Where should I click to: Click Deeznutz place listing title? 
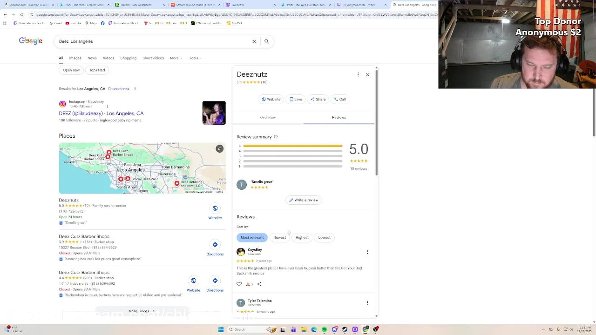pyautogui.click(x=68, y=200)
